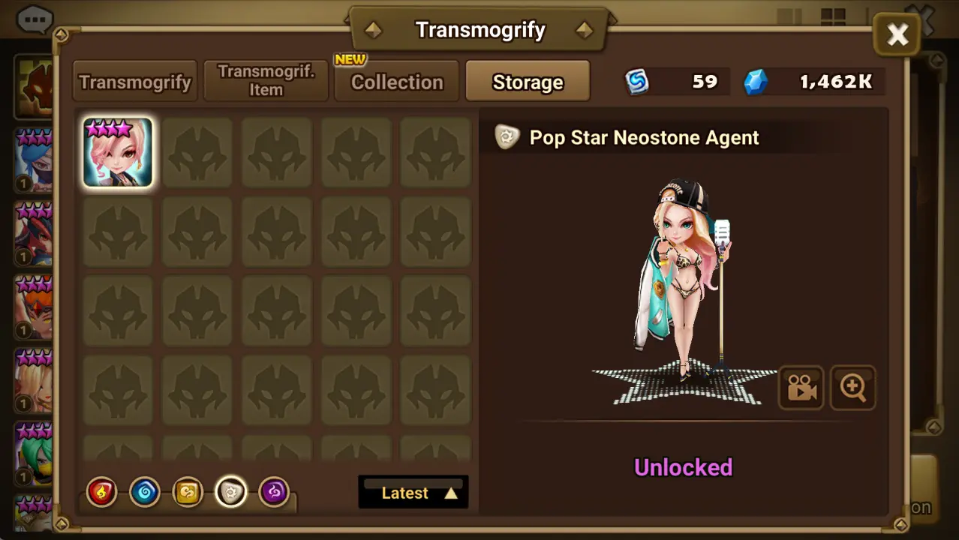Close the Transmogrify window
959x540 pixels.
tap(897, 34)
